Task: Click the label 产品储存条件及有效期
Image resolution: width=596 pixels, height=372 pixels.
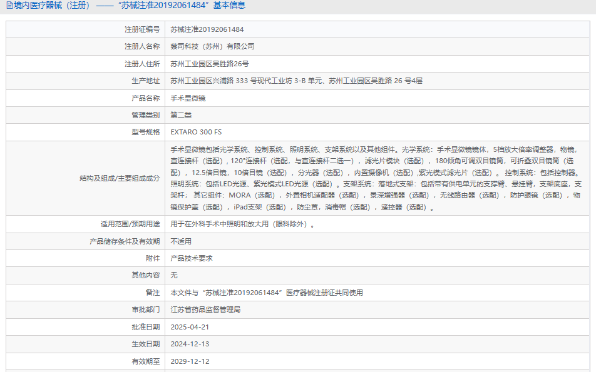Action: click(125, 241)
